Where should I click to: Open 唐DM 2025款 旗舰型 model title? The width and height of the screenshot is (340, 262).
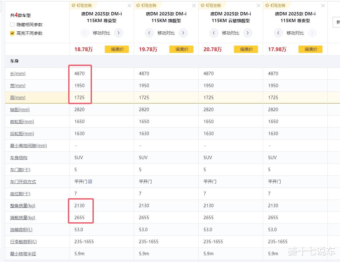click(166, 17)
